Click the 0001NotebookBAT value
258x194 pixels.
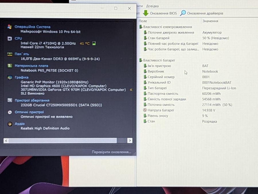click(217, 83)
